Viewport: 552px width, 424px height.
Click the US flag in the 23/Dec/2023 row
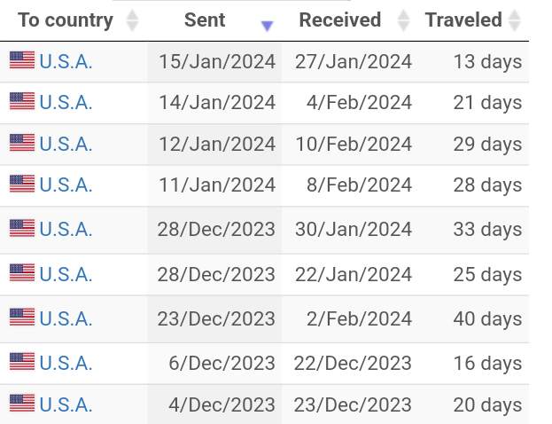point(22,318)
